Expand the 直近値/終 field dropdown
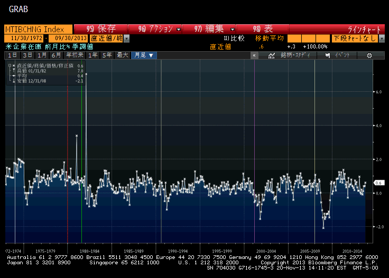Image resolution: width=389 pixels, height=278 pixels. 126,39
